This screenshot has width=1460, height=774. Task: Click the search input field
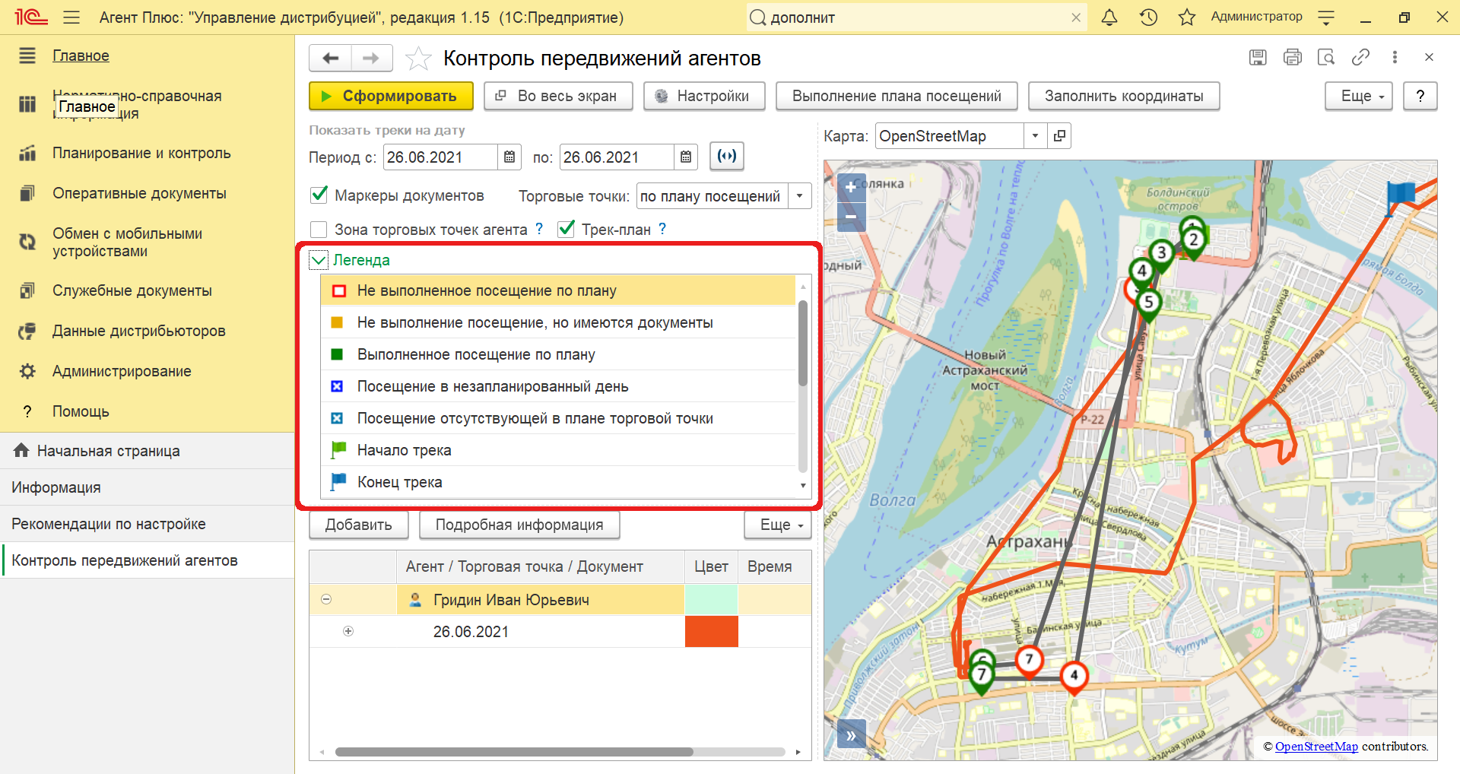918,17
